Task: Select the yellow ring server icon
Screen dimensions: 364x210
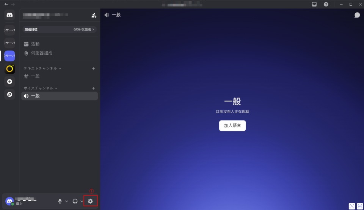Action: 10,69
